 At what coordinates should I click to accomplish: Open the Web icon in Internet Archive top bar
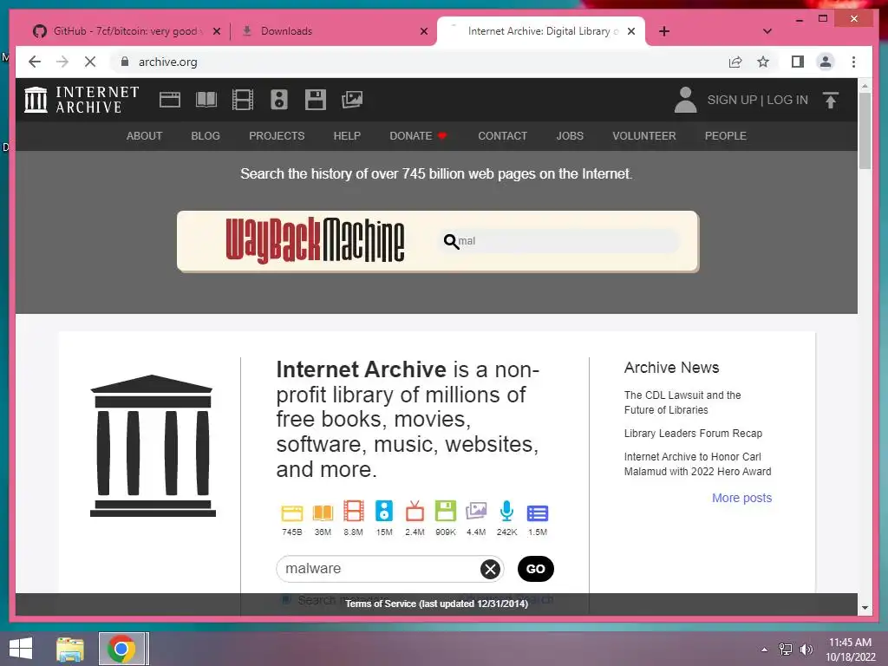tap(169, 100)
